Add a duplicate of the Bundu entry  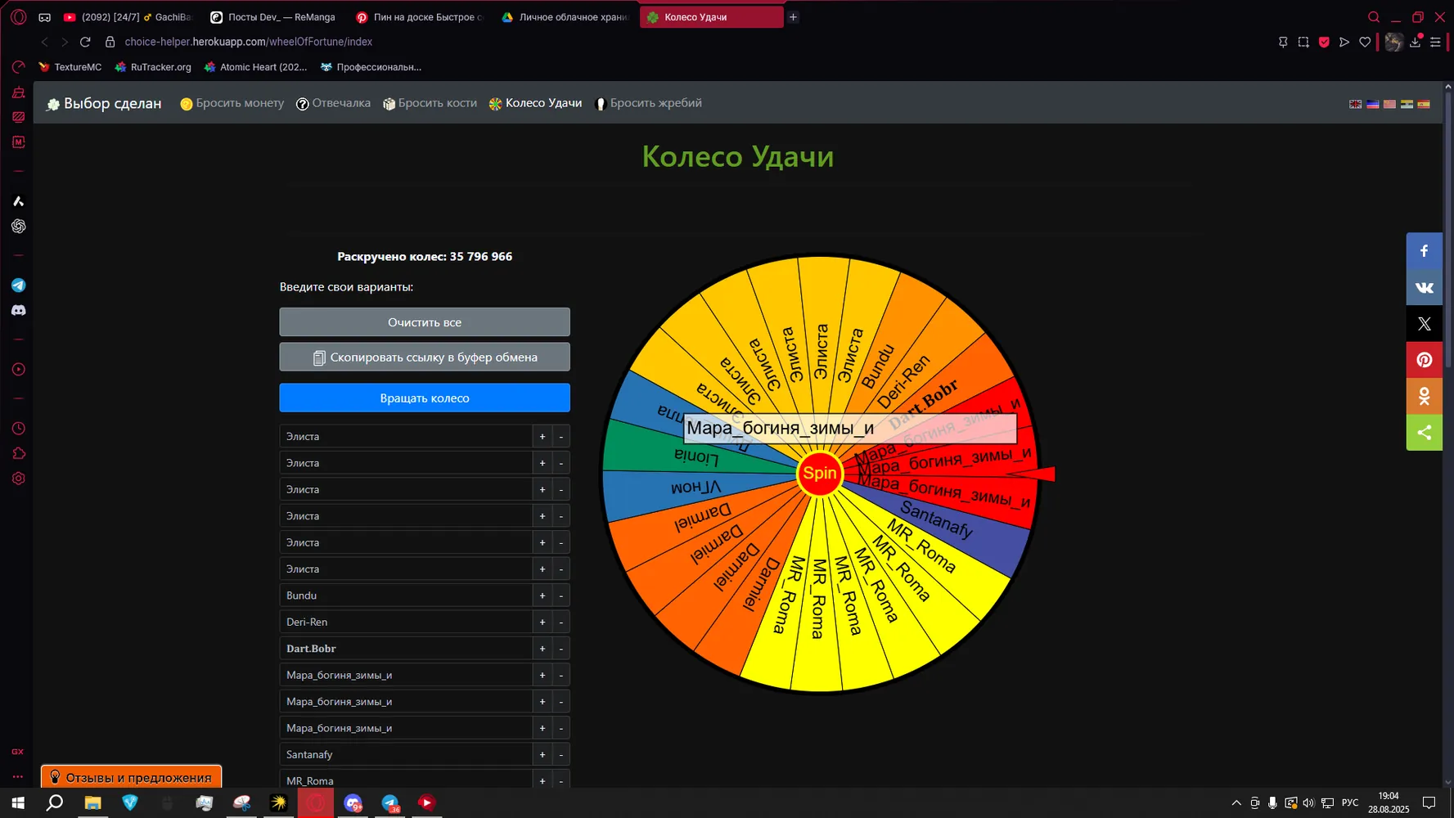point(542,596)
